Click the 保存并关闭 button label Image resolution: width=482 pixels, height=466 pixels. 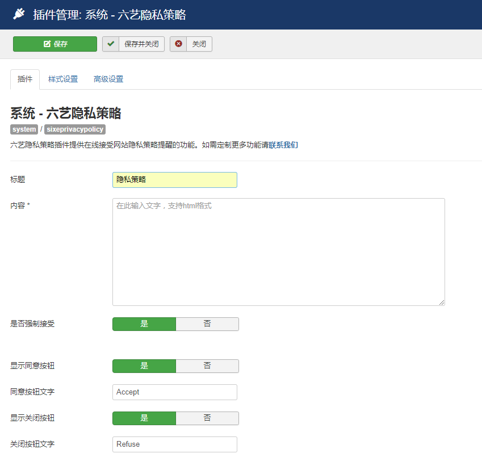click(141, 44)
